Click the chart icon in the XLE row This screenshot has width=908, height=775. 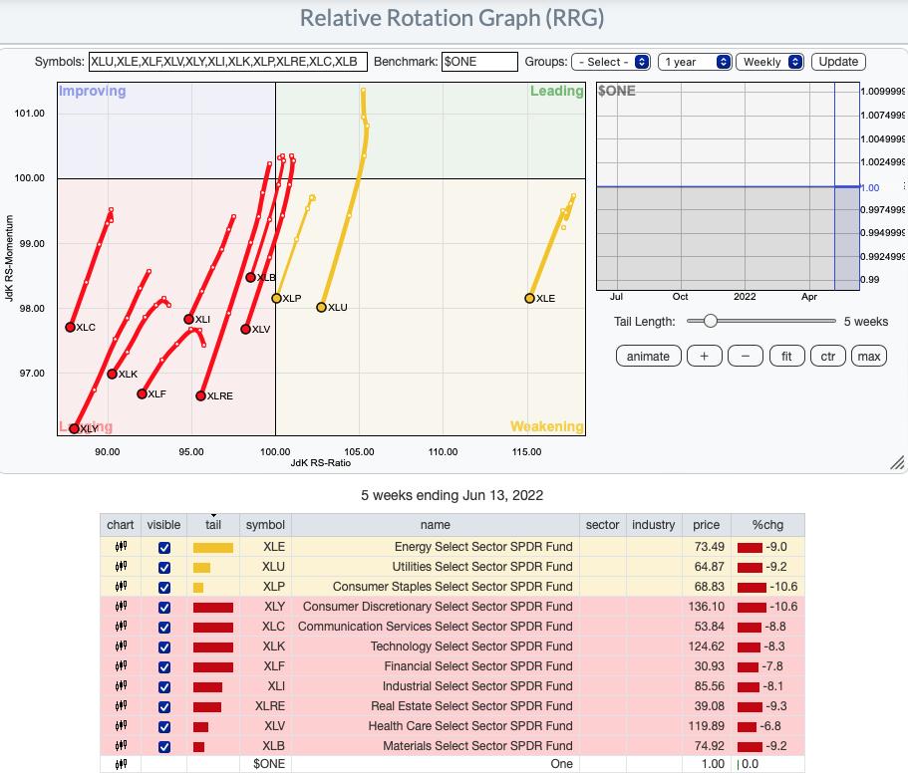click(x=121, y=547)
